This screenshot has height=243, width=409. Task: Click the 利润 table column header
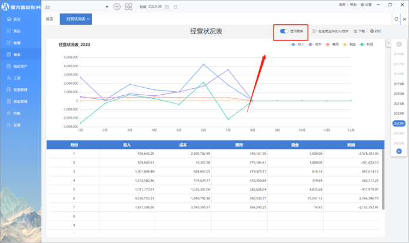click(351, 145)
